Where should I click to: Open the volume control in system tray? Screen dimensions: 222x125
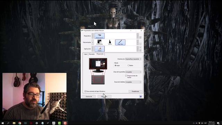(202, 123)
